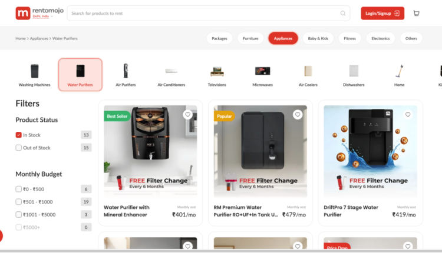The width and height of the screenshot is (442, 253).
Task: Enable the Out of Stock checkbox
Action: click(19, 148)
